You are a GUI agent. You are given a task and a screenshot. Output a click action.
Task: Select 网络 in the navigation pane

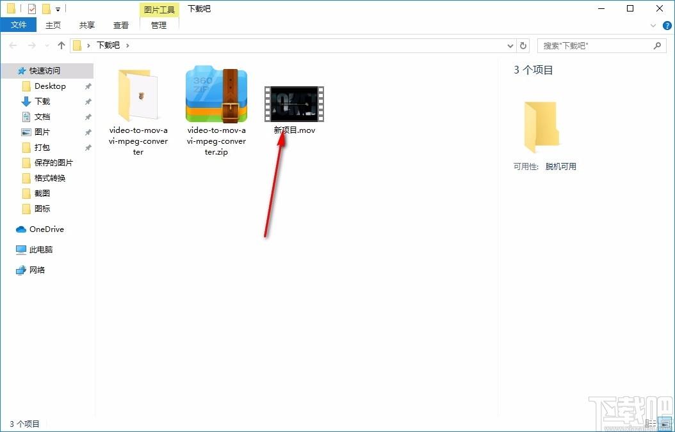tap(37, 270)
